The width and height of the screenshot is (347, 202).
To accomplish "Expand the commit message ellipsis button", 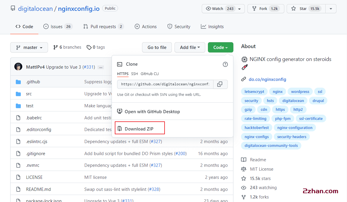I will [101, 67].
